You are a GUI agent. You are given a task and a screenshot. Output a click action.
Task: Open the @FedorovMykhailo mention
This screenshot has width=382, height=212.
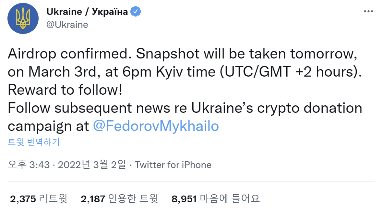click(x=156, y=126)
